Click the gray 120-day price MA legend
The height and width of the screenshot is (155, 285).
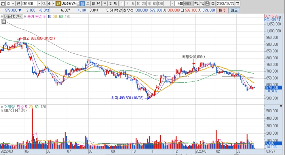[67, 16]
